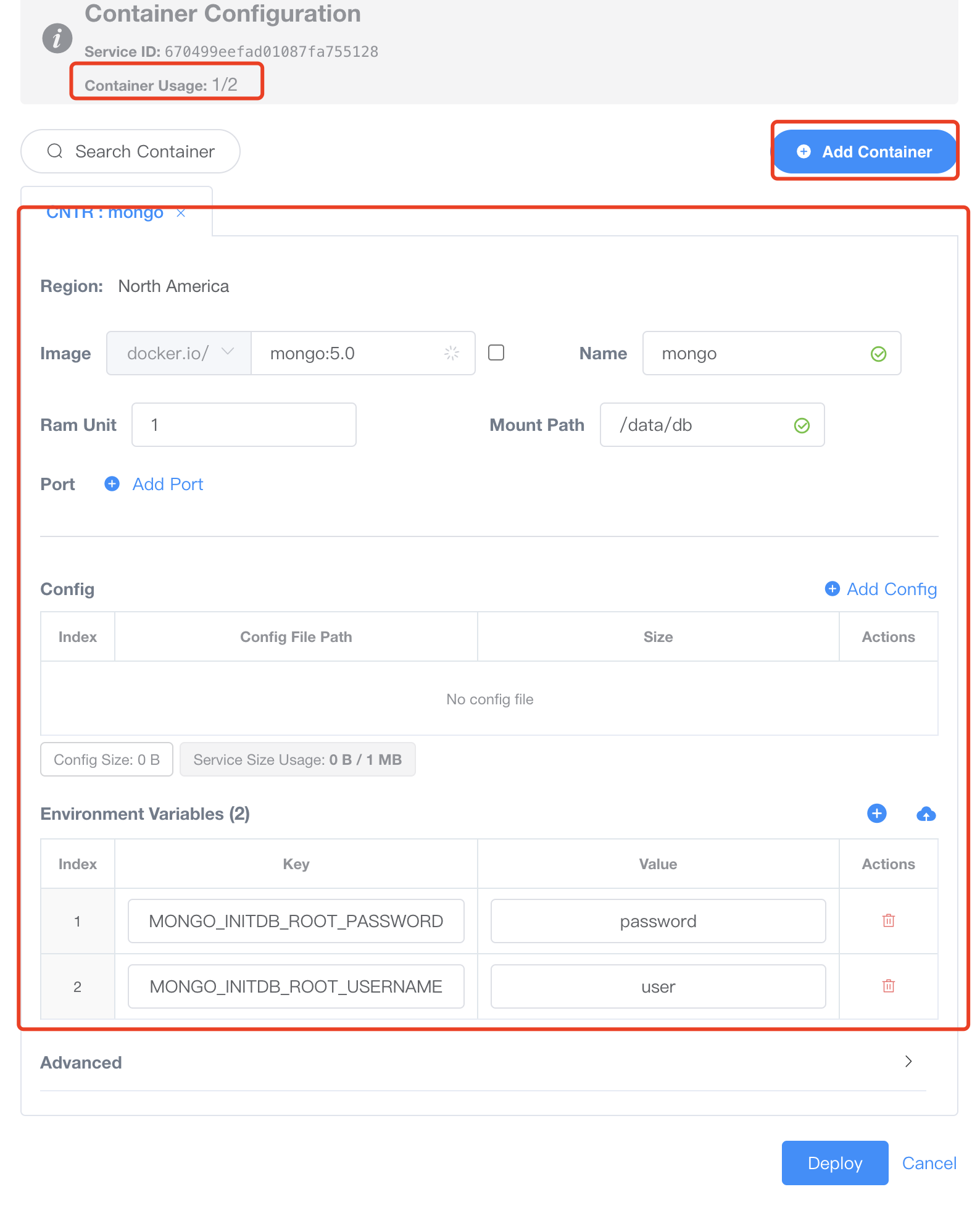Click the Config Size: 0 B badge
Screen dimensions: 980x1221
(107, 759)
